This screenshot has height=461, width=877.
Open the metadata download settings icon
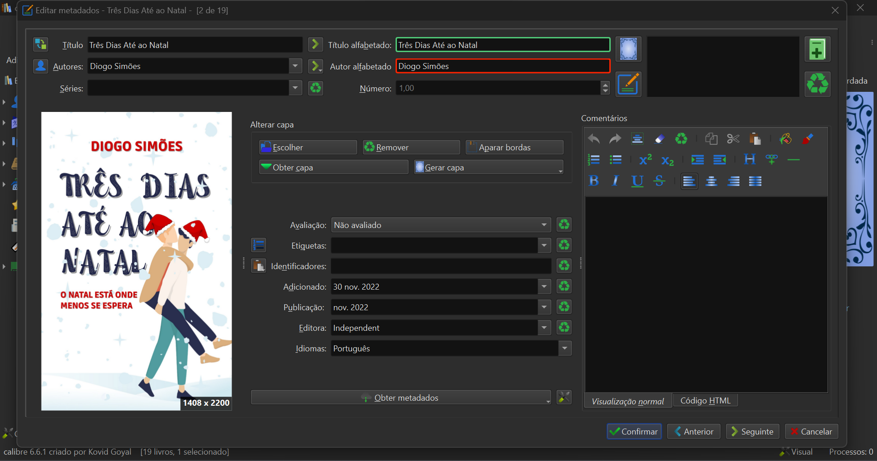pos(564,397)
